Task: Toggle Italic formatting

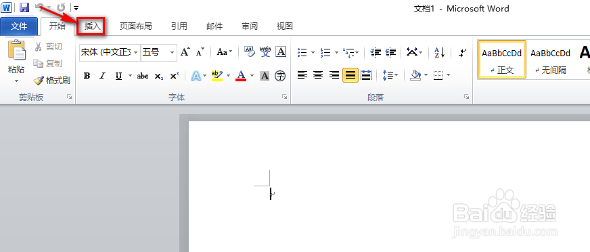Action: click(102, 76)
